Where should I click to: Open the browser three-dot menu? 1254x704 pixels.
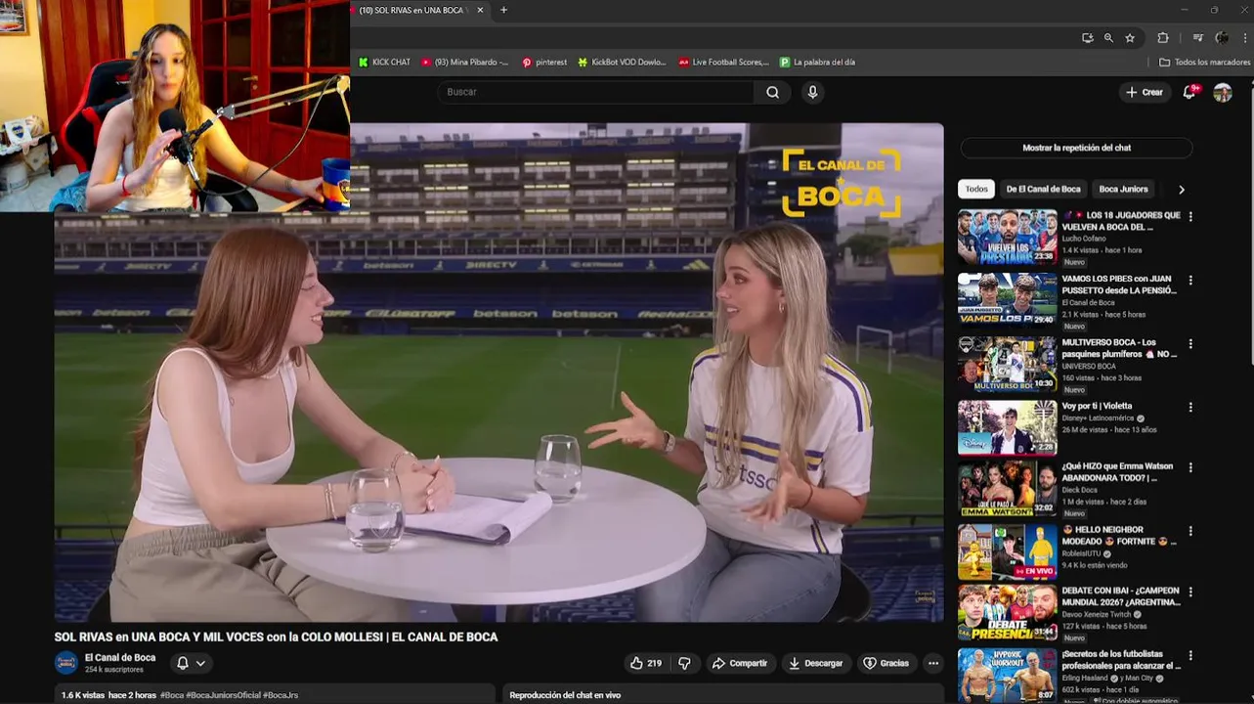(1246, 38)
